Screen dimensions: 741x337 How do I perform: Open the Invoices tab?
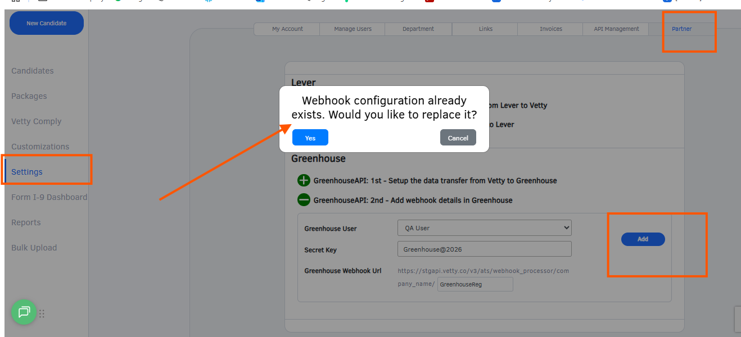point(551,29)
